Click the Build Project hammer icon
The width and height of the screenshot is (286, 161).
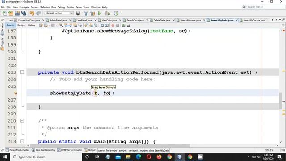[x=86, y=13]
